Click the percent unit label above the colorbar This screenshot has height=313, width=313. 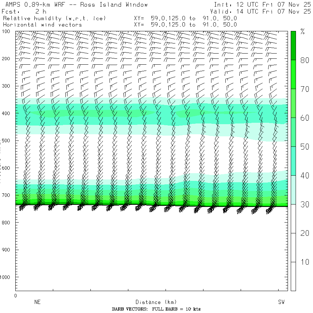click(303, 32)
